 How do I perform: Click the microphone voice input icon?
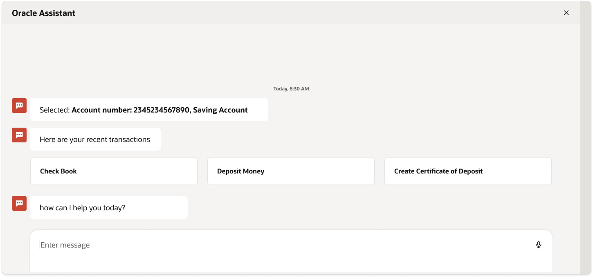tap(539, 245)
